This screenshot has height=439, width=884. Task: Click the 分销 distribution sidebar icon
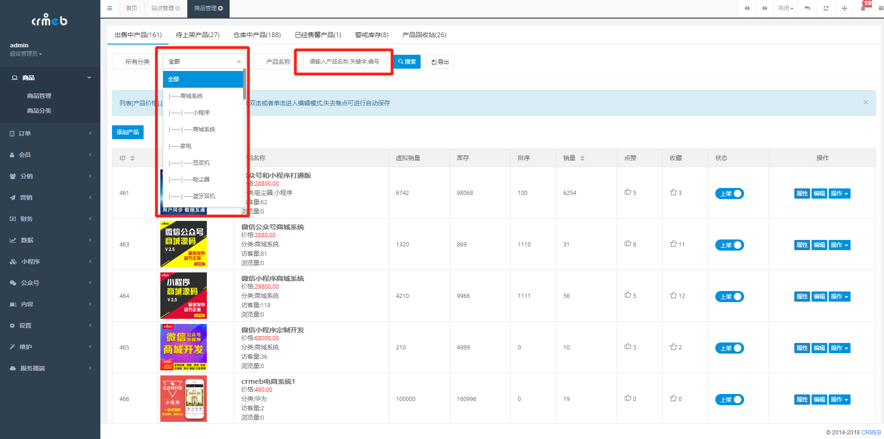13,176
